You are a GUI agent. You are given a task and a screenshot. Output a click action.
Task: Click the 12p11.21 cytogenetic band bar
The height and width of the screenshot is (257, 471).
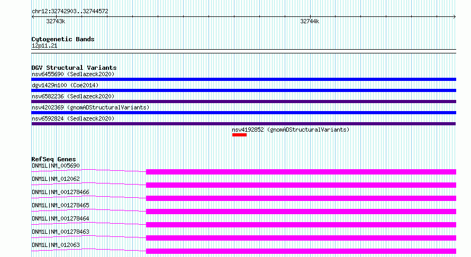243,51
